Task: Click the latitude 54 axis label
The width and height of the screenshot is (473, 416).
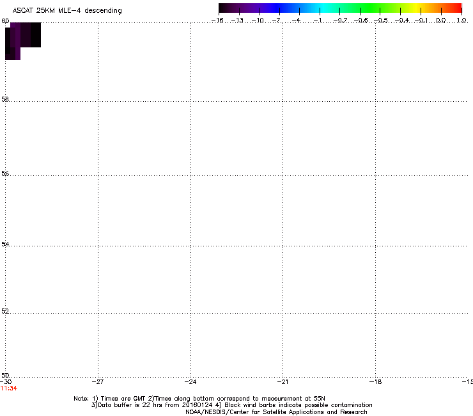Action: click(x=5, y=244)
